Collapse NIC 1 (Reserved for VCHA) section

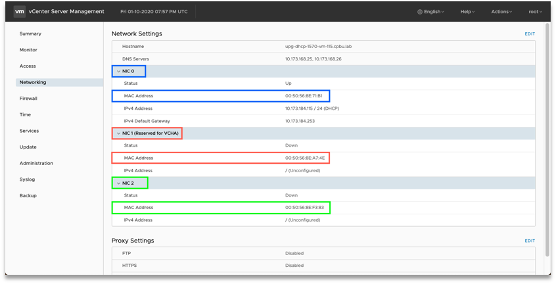(x=118, y=133)
